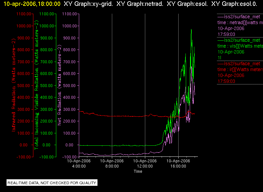Image resolution: width=263 pixels, height=192 pixels.
Task: Click the pink 100.00 net radiation tick
Action: 69,133
